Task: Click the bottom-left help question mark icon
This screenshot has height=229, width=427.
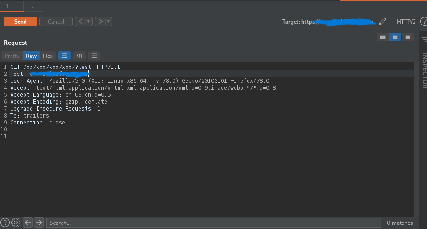Action: coord(5,223)
